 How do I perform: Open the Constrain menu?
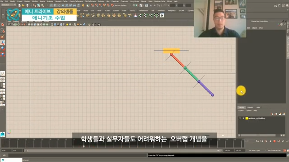pyautogui.click(x=115, y=1)
